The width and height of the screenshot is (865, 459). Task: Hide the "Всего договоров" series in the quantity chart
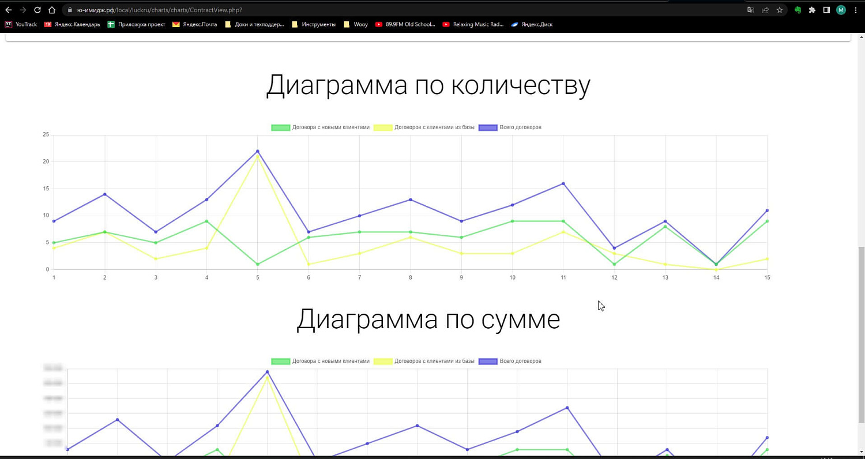(510, 127)
